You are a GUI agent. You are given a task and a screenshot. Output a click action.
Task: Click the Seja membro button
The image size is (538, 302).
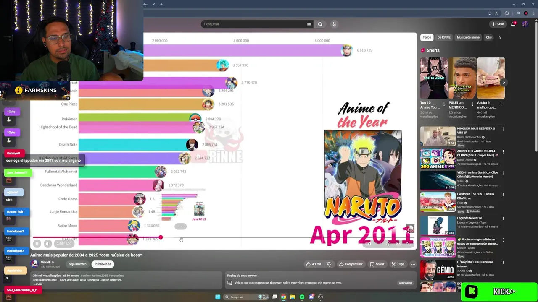[77, 264]
